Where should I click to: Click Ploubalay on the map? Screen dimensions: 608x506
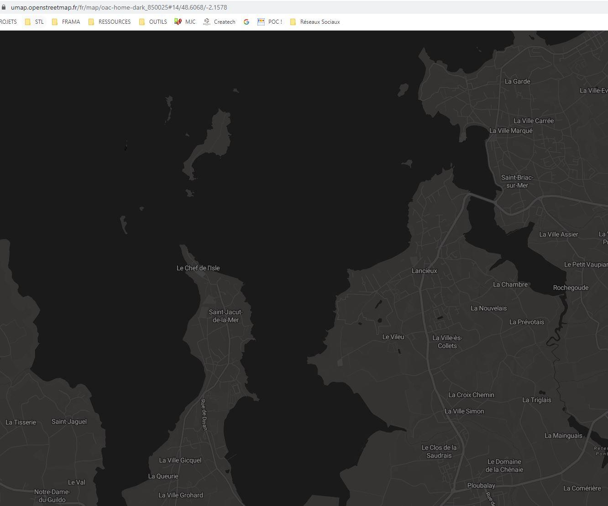click(x=481, y=485)
